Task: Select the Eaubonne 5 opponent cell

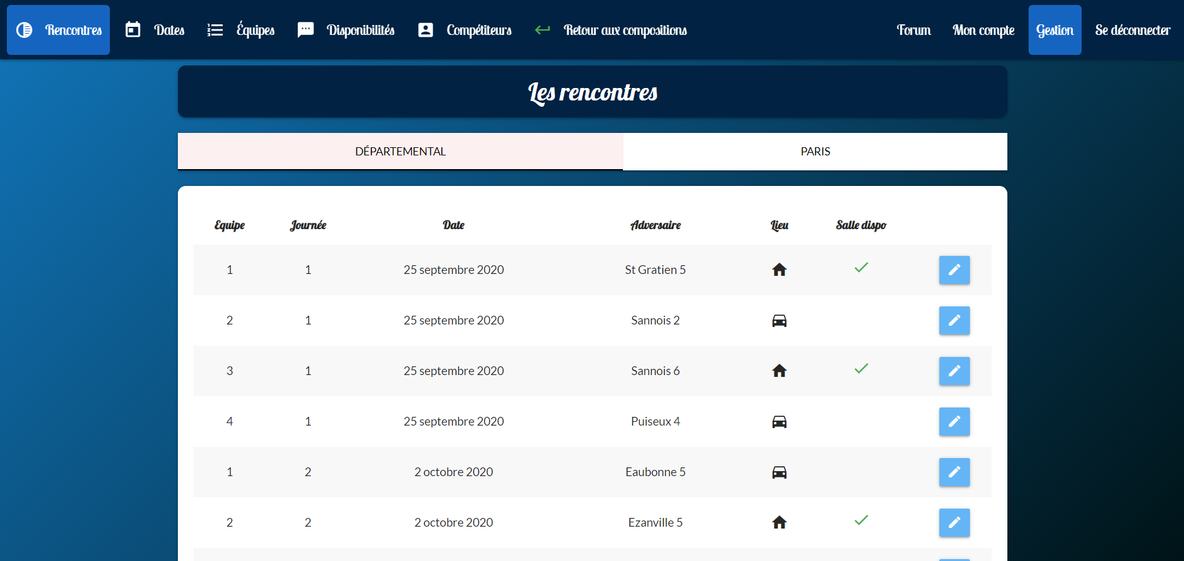Action: [x=655, y=472]
